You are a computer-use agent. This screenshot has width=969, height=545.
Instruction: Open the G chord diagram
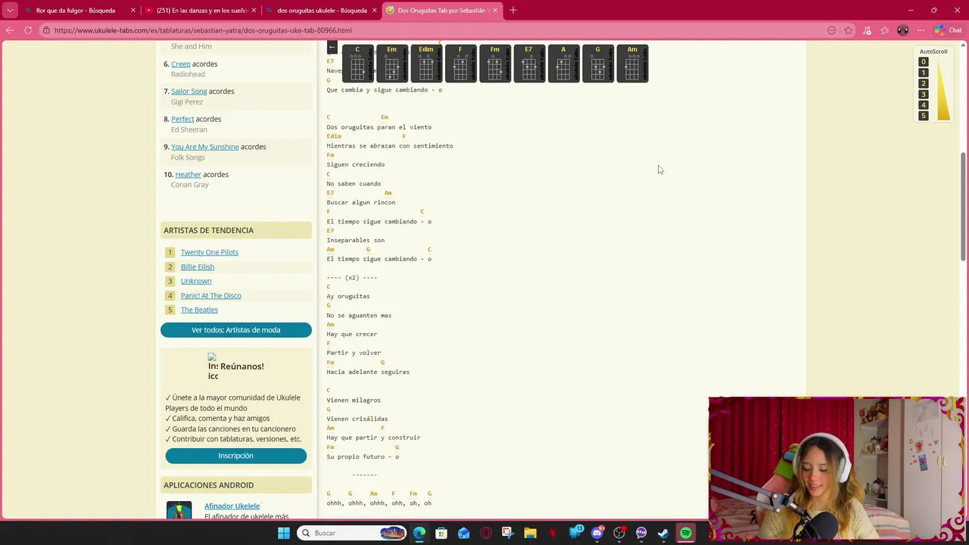pos(597,63)
